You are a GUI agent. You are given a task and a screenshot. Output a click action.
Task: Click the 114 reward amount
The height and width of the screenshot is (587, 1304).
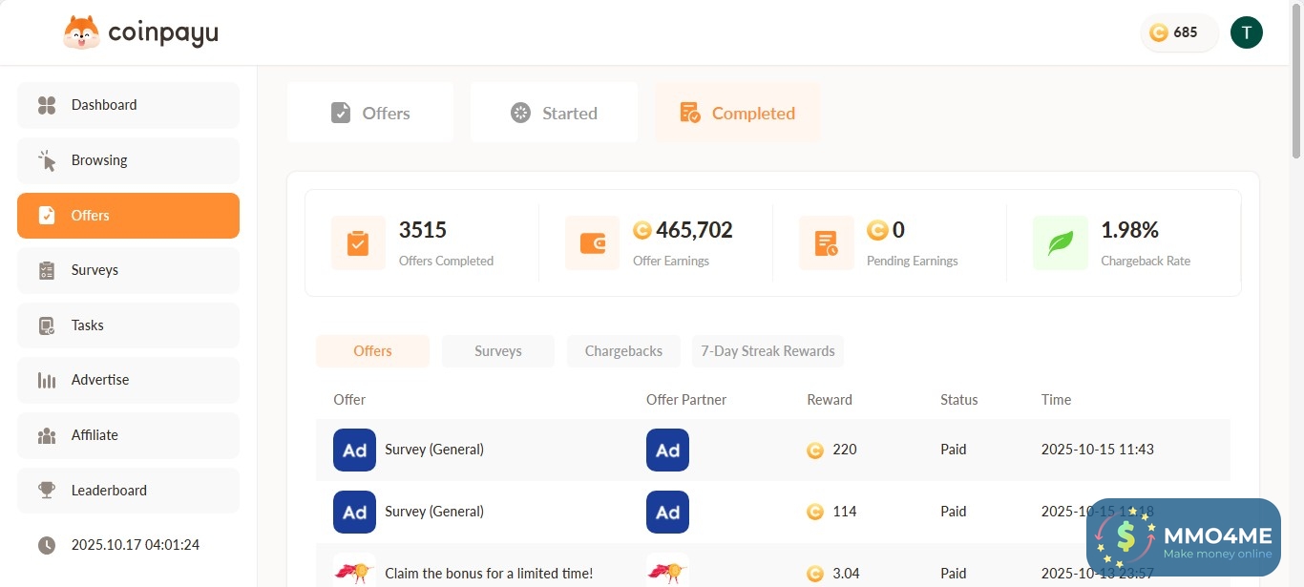click(x=845, y=512)
